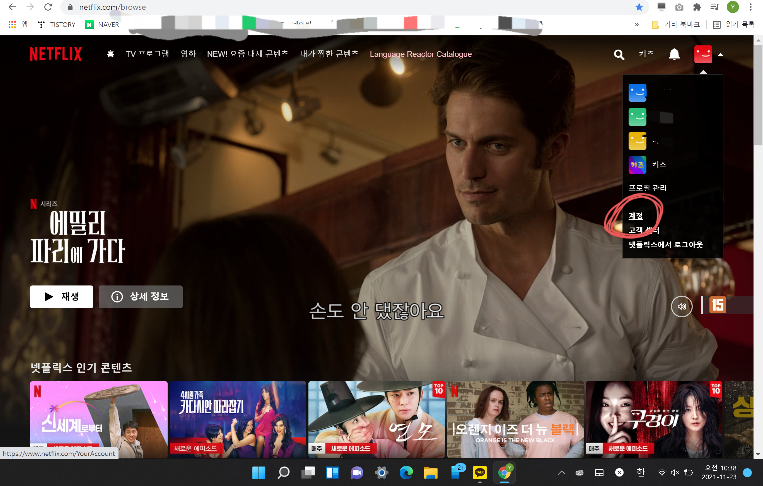
Task: Click the camera screenshot extension icon
Action: [x=679, y=7]
